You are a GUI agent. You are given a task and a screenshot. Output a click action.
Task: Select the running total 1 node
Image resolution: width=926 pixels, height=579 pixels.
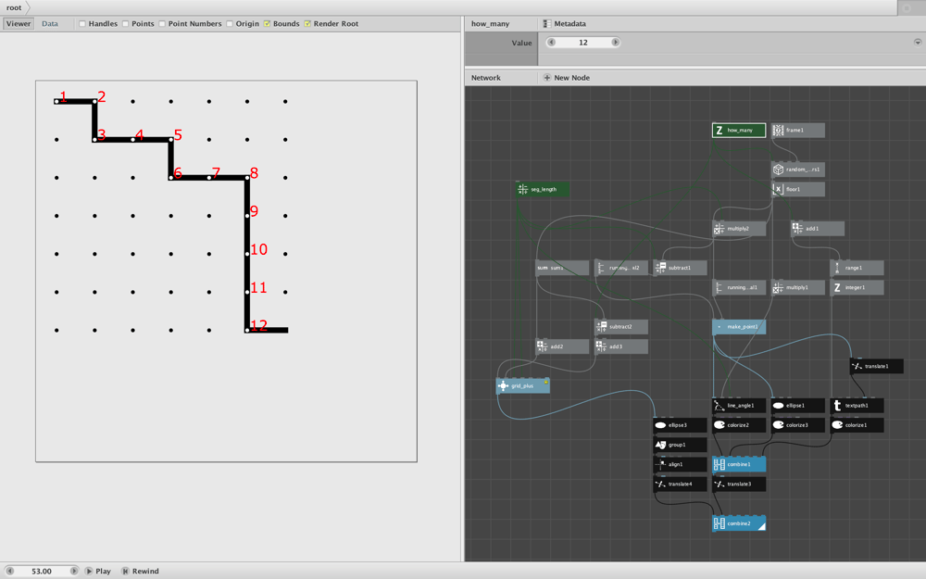point(739,288)
